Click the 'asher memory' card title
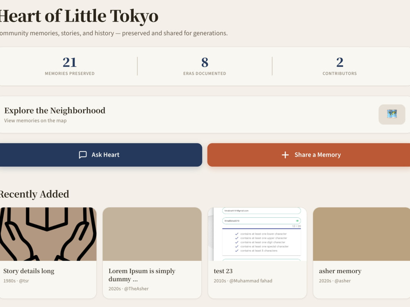This screenshot has height=307, width=410. (340, 271)
